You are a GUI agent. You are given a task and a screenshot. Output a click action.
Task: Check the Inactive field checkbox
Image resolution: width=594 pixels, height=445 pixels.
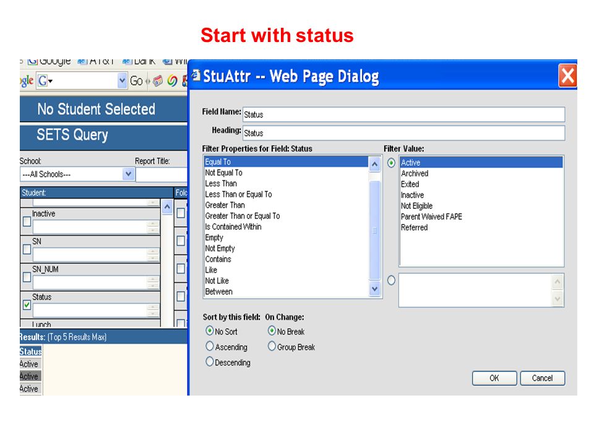point(27,221)
